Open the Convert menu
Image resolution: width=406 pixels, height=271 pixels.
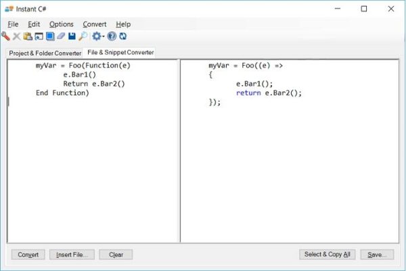[95, 24]
